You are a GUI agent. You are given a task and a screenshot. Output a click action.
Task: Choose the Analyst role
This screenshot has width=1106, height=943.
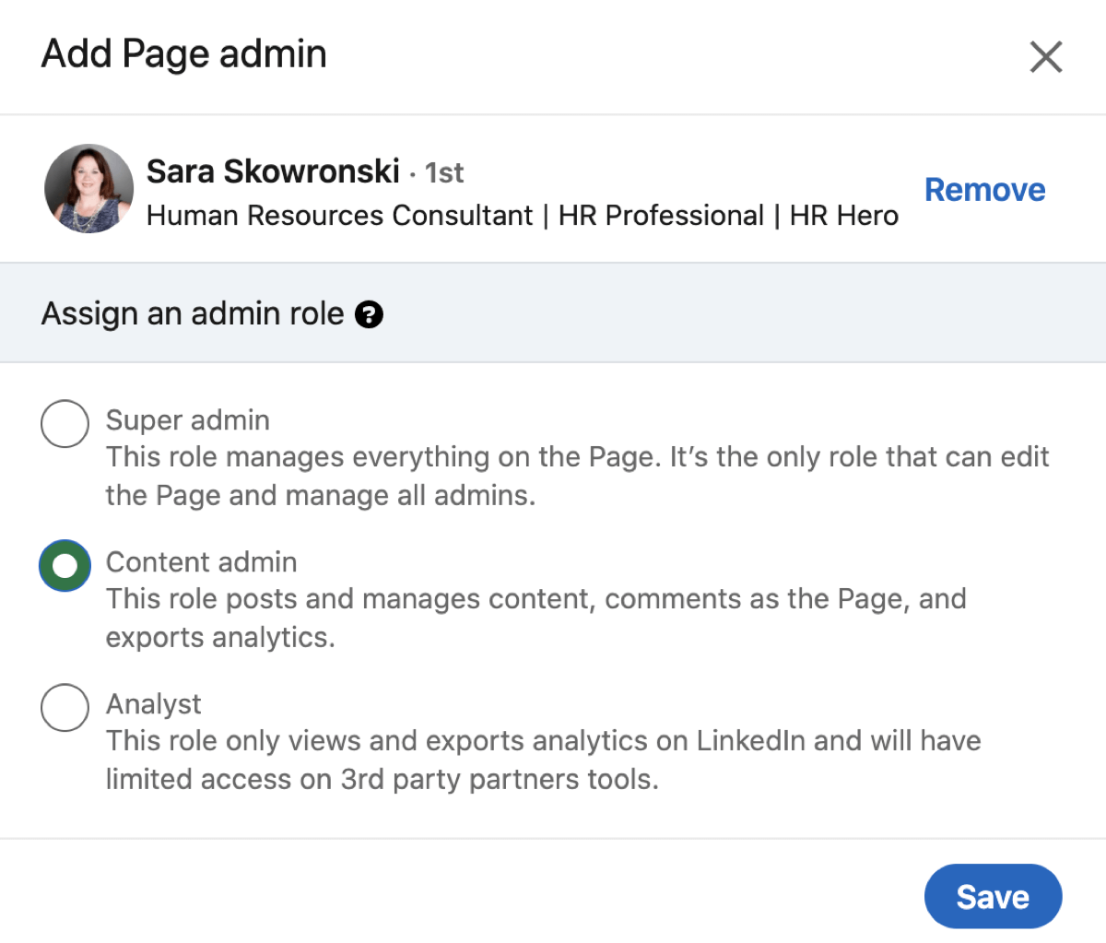click(x=65, y=708)
